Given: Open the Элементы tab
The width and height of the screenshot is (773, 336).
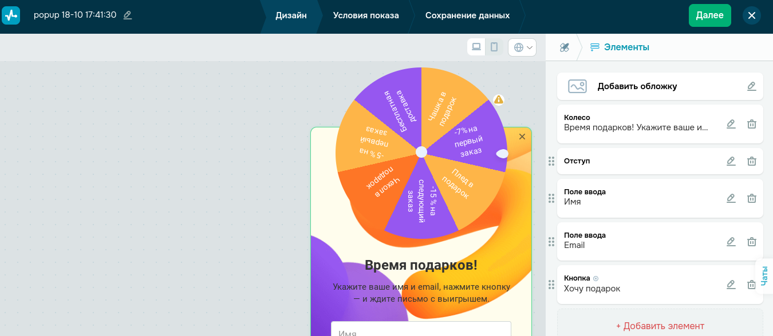Looking at the screenshot, I should pos(620,47).
